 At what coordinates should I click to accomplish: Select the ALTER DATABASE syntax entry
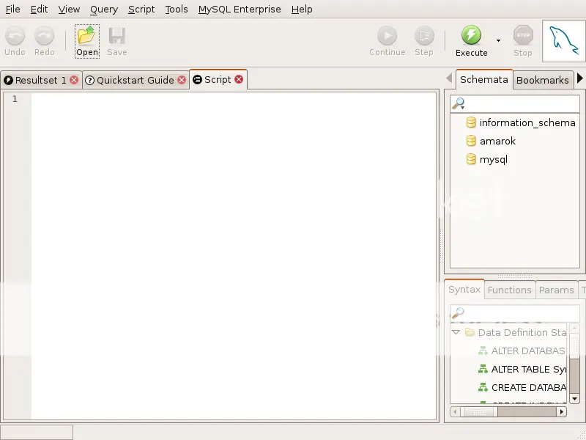click(x=527, y=351)
